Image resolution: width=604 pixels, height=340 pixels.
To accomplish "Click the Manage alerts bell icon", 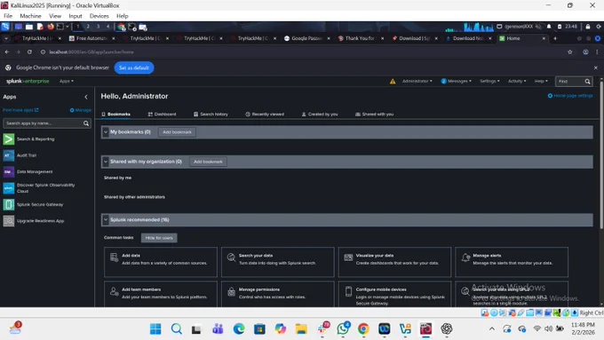I will pyautogui.click(x=465, y=257).
